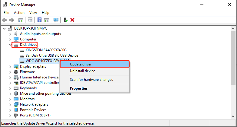Expand the Ports (COM & LPT) chevron

10,116
